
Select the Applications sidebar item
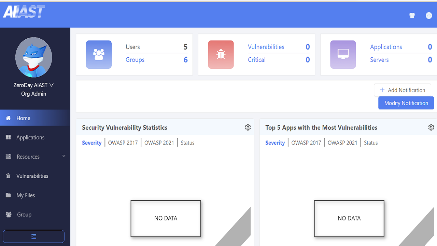(30, 137)
